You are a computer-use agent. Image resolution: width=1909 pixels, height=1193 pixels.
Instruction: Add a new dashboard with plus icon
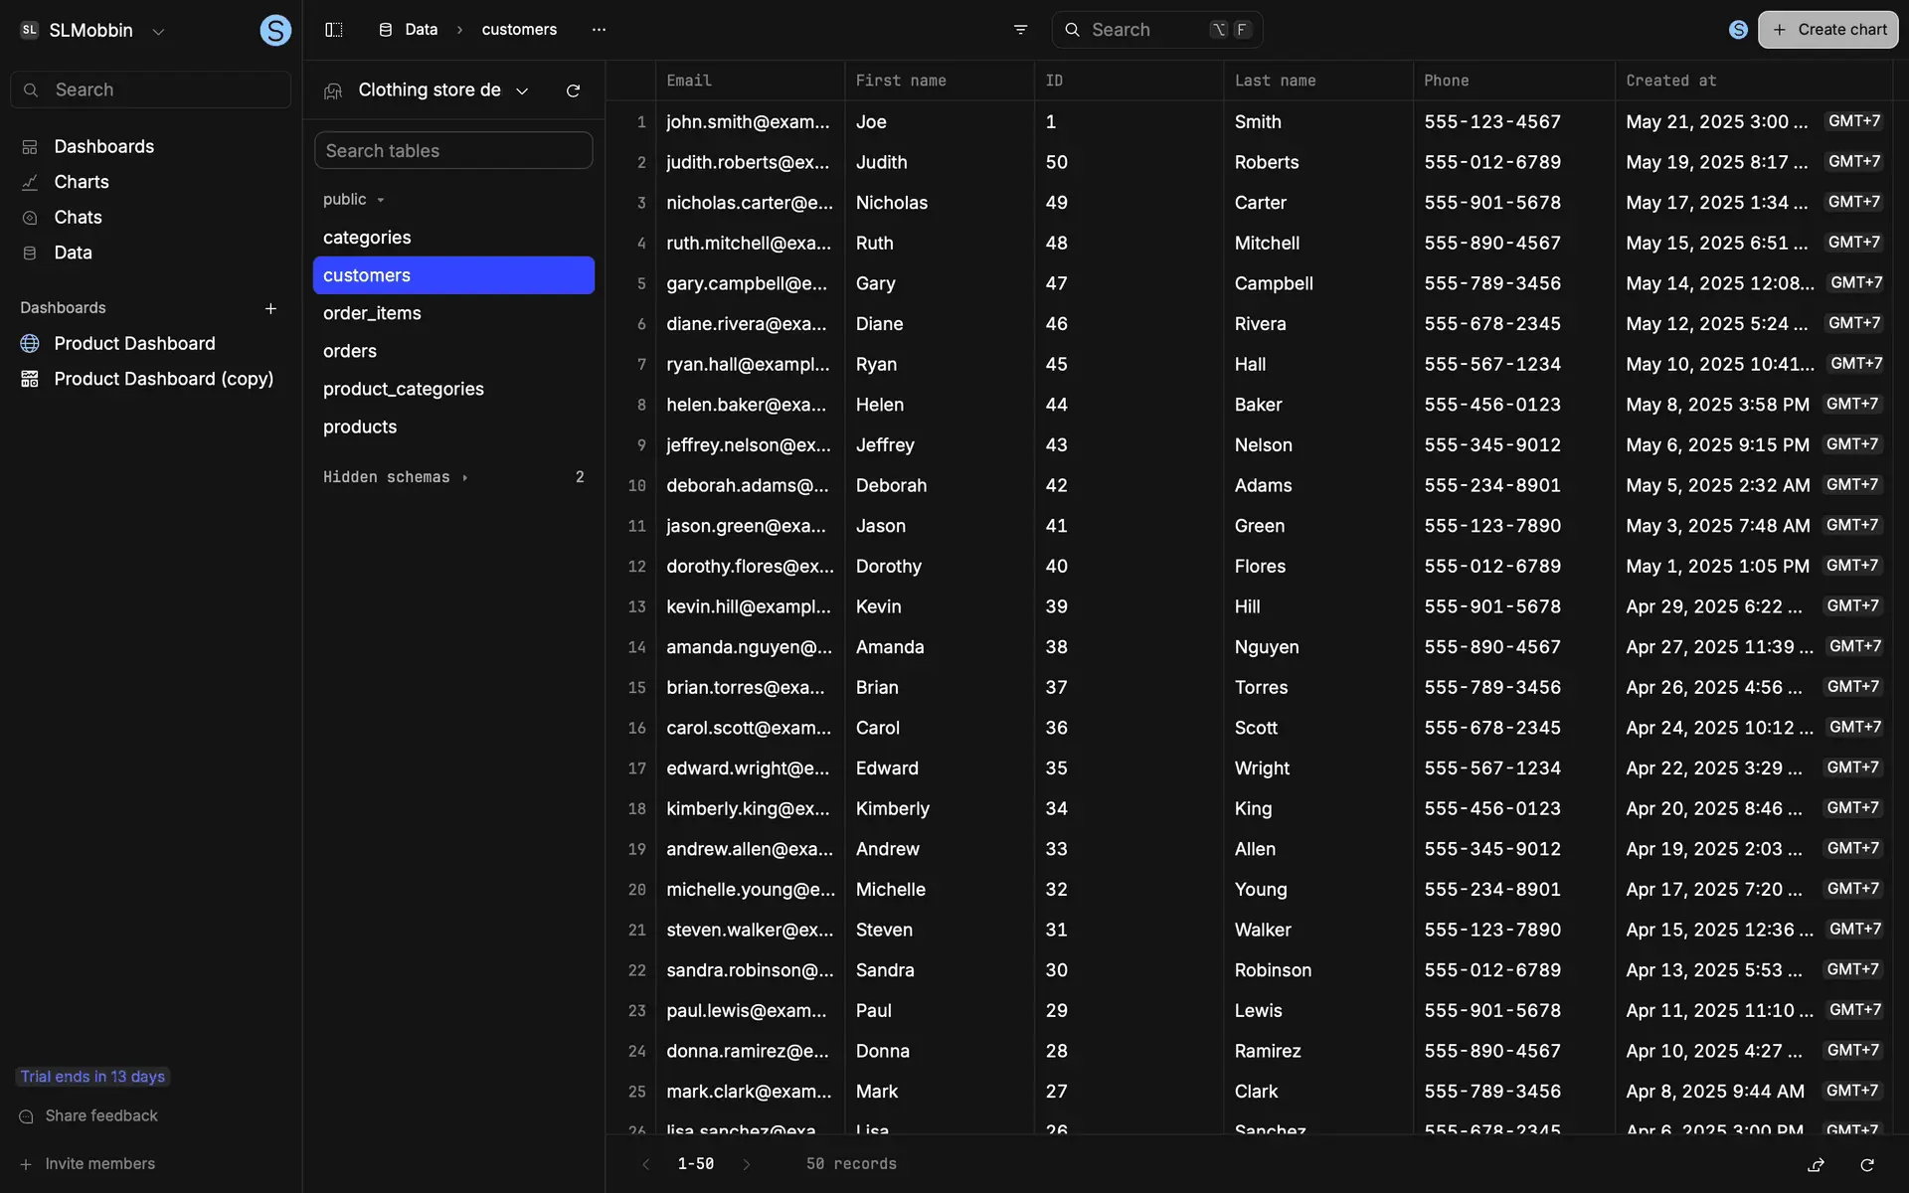tap(270, 308)
